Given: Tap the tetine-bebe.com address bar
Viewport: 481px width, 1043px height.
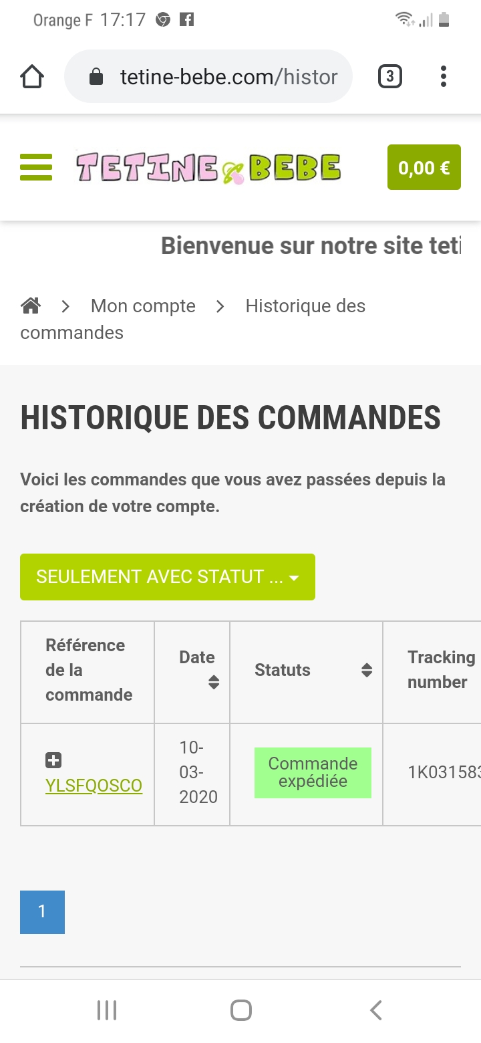Looking at the screenshot, I should 227,77.
